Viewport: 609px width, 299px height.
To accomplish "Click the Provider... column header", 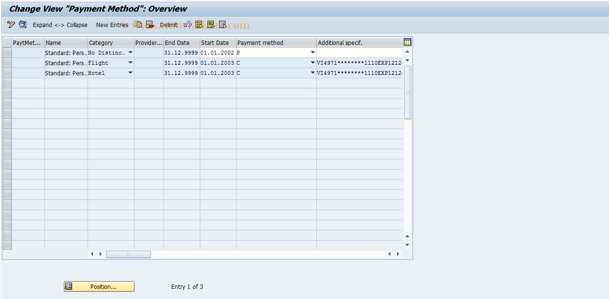I will 149,43.
